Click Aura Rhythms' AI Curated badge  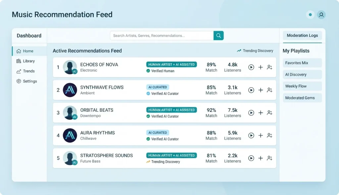pyautogui.click(x=158, y=133)
